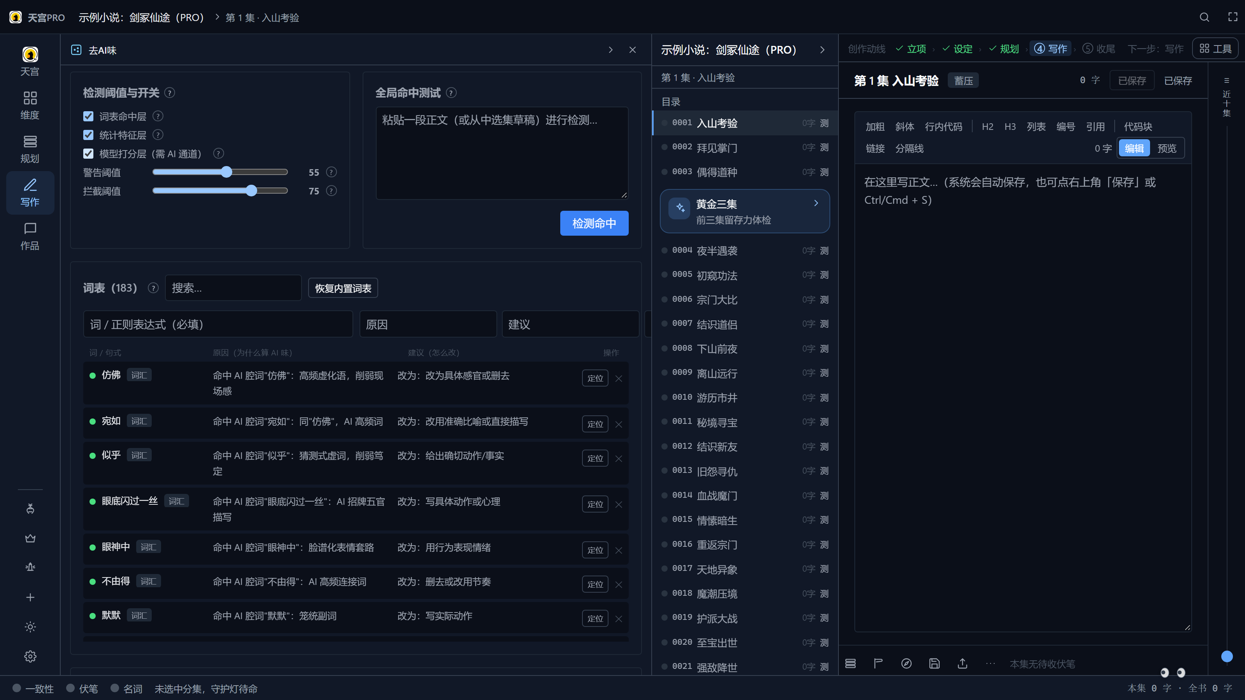Click the 加粗 formatting button

(x=875, y=126)
